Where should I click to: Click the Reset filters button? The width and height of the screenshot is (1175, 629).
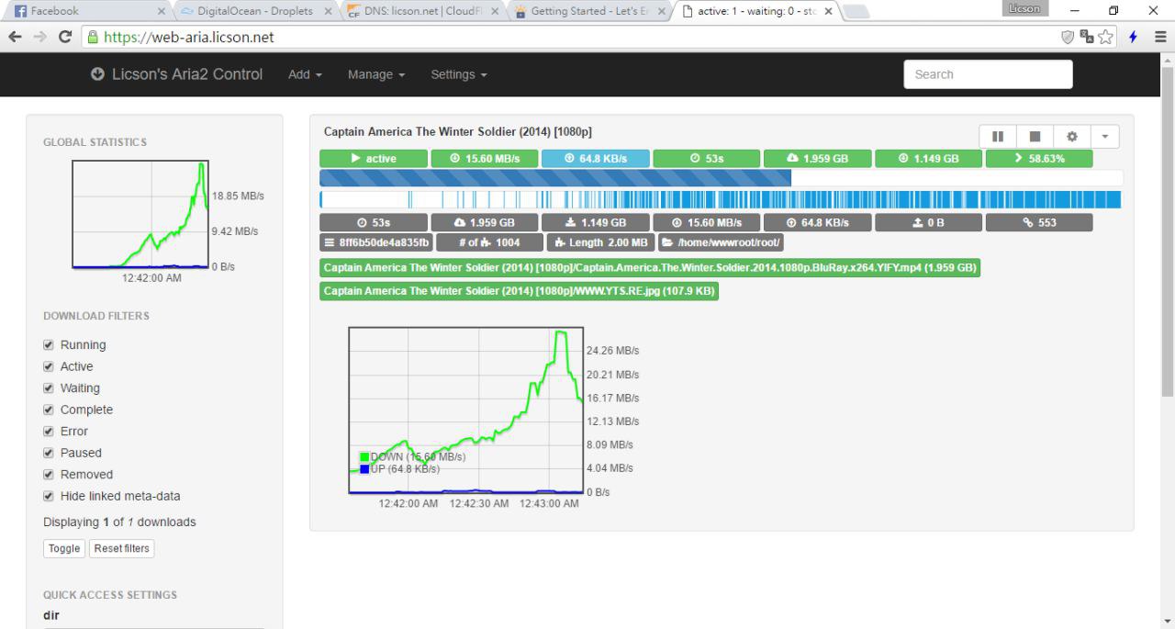pos(121,548)
